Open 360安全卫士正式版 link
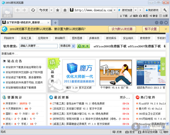The image size is (170, 135). pyautogui.click(x=150, y=114)
